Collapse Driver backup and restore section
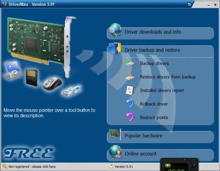The width and height of the screenshot is (220, 171). pyautogui.click(x=160, y=50)
